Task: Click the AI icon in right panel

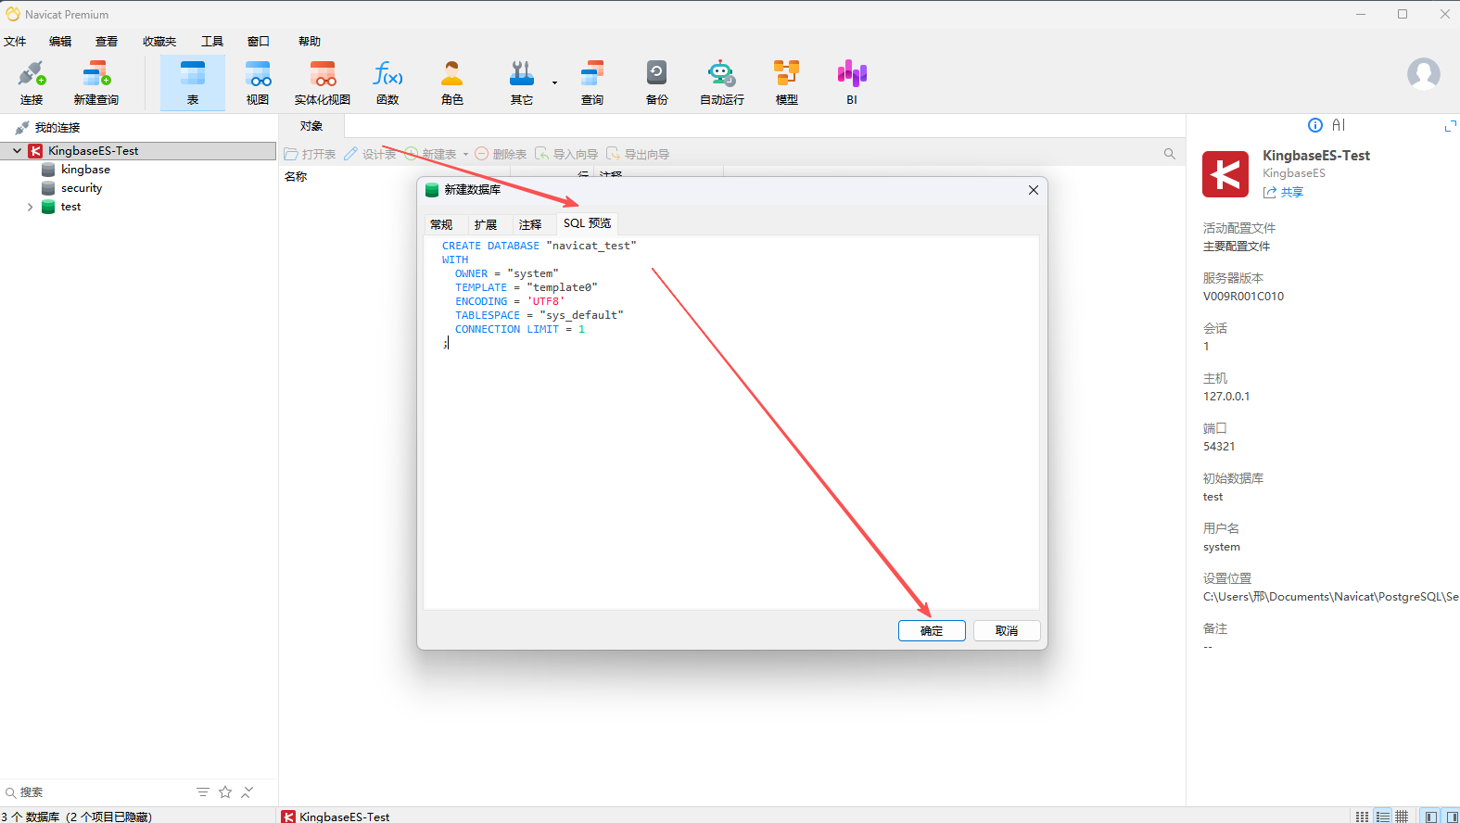Action: pos(1339,125)
